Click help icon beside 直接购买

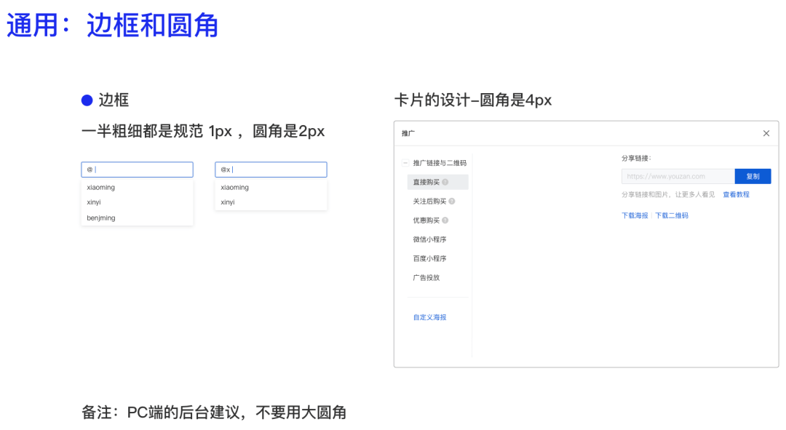(x=445, y=182)
